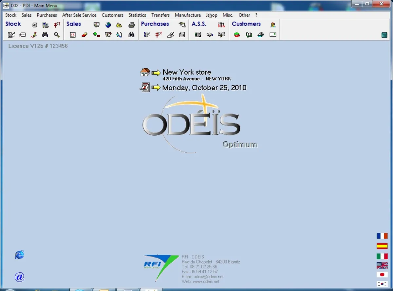Open the After Sale Service menu
Screen dimensions: 393x291
pos(79,15)
